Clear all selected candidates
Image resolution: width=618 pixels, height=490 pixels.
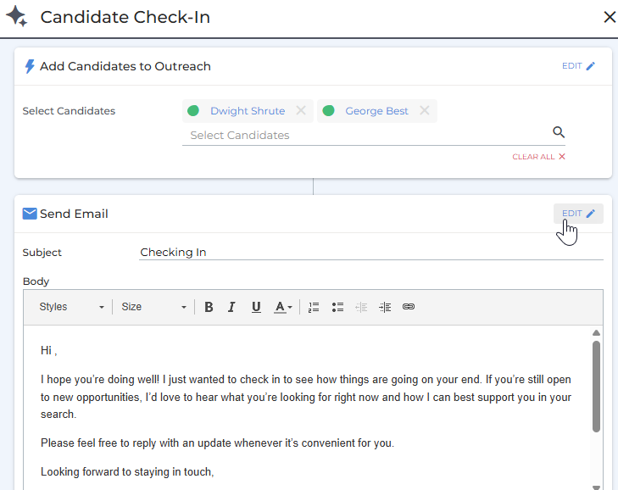pyautogui.click(x=538, y=157)
